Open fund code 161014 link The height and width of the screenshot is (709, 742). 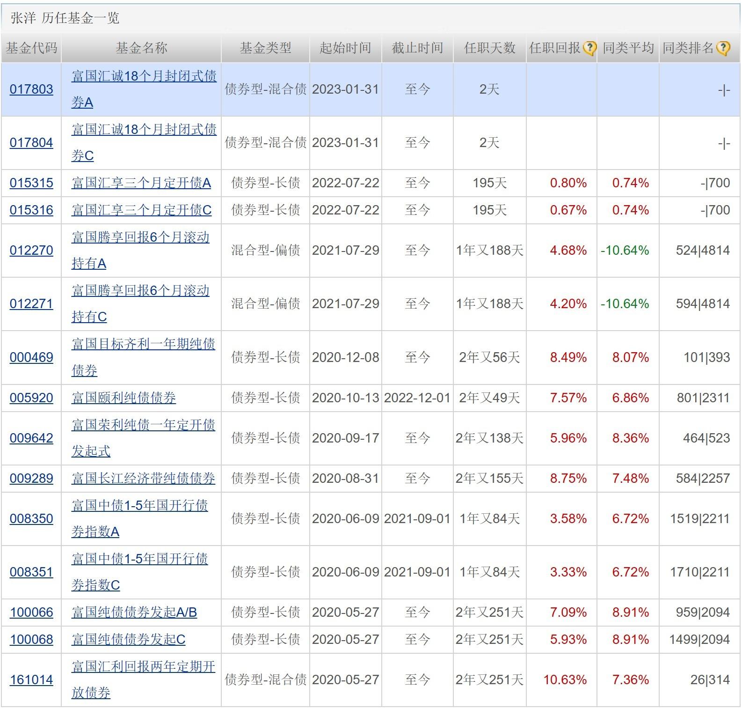31,680
